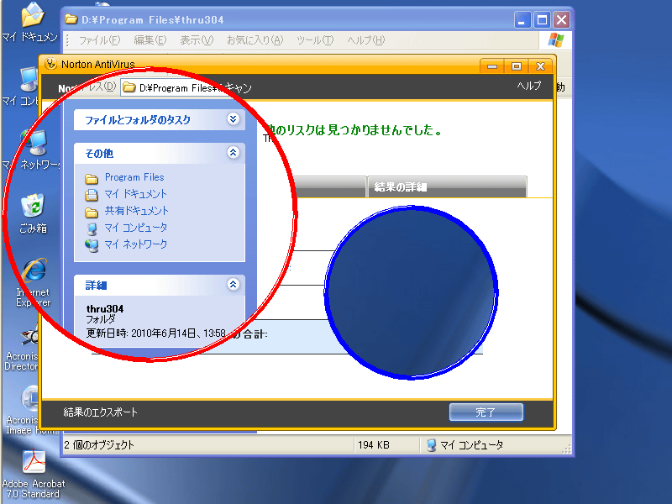Minimize the Explorer thru304 window

pos(522,19)
